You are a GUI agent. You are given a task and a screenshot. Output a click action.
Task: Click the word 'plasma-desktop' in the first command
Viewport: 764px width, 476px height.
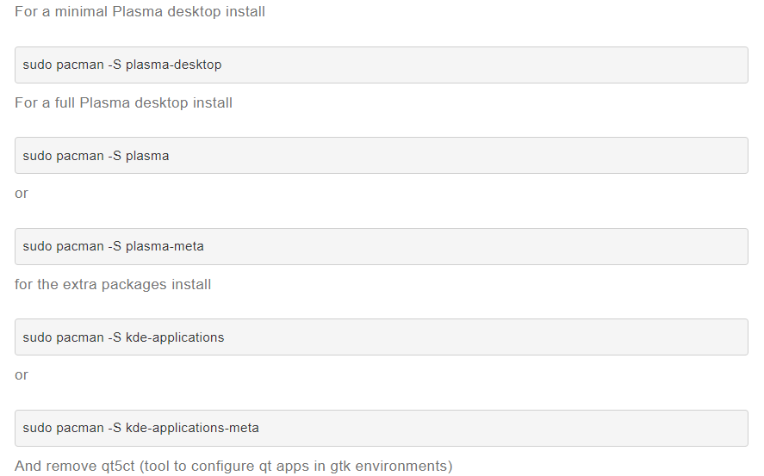pos(173,65)
